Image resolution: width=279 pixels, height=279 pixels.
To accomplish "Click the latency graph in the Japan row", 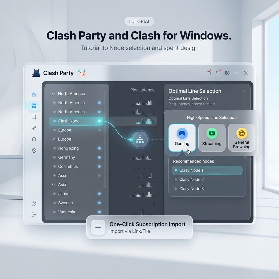I will tap(142, 194).
